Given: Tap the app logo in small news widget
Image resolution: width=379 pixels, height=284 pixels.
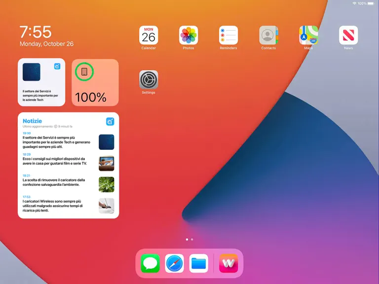Looking at the screenshot, I should pyautogui.click(x=57, y=66).
